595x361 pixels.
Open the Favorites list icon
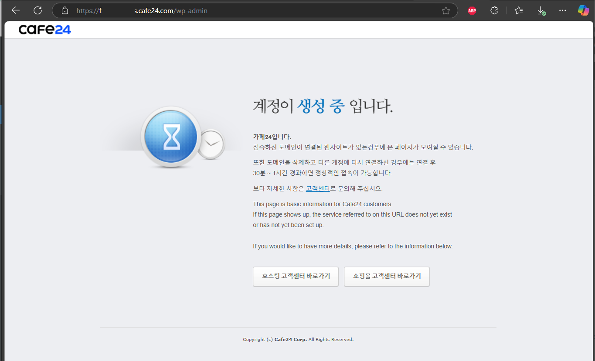coord(518,10)
